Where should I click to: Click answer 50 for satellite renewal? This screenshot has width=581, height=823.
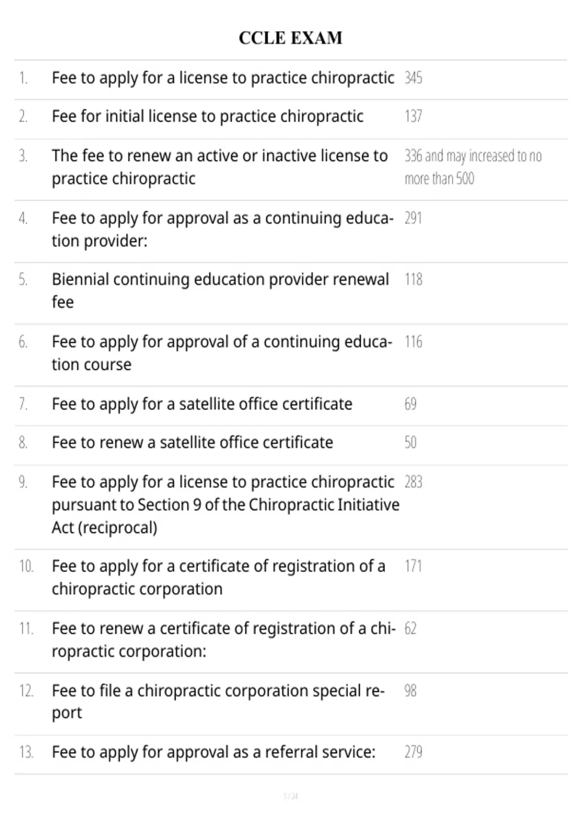point(410,442)
